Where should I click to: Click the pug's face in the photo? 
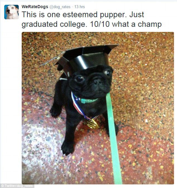[92, 81]
